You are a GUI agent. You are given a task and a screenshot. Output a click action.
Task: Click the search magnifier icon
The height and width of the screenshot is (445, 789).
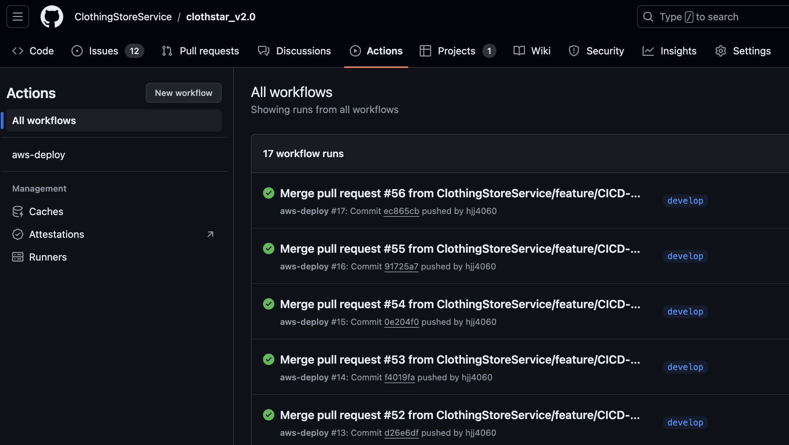pos(648,17)
